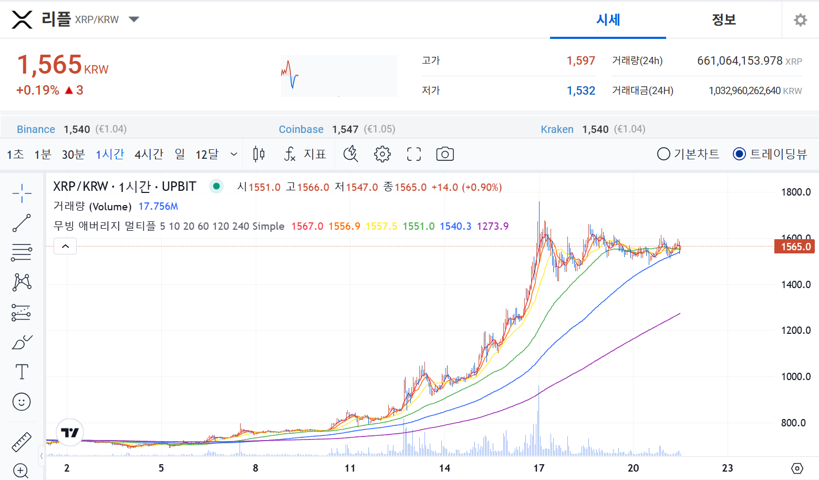This screenshot has width=819, height=480.
Task: Select the pattern drawing tool
Action: 22,282
